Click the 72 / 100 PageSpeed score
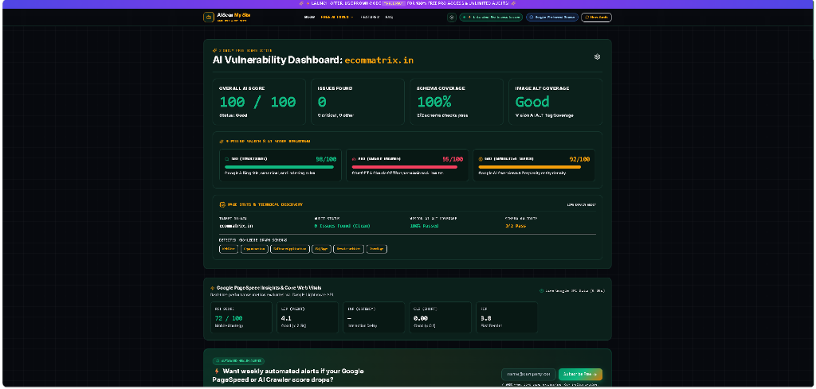Screen dimensions: 816x389 click(229, 318)
